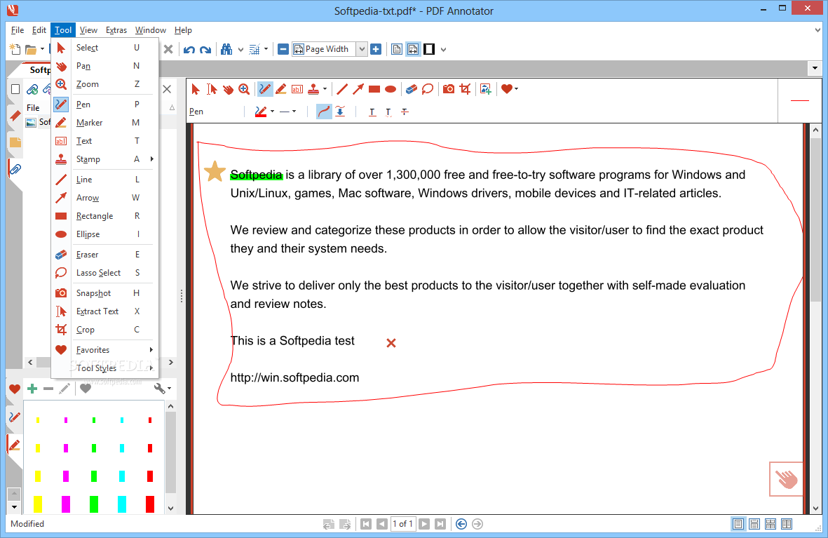Toggle the smooth pen curve option

pos(324,112)
